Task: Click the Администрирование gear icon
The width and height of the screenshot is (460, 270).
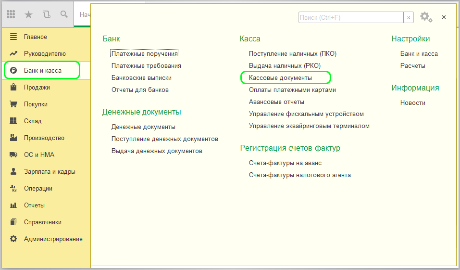Action: [13, 239]
